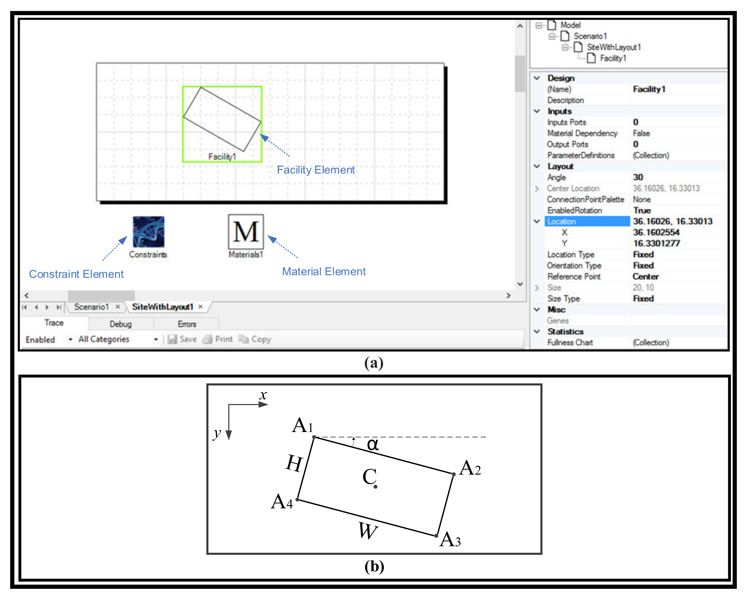
Task: Expand the Center Location property
Action: (x=537, y=189)
